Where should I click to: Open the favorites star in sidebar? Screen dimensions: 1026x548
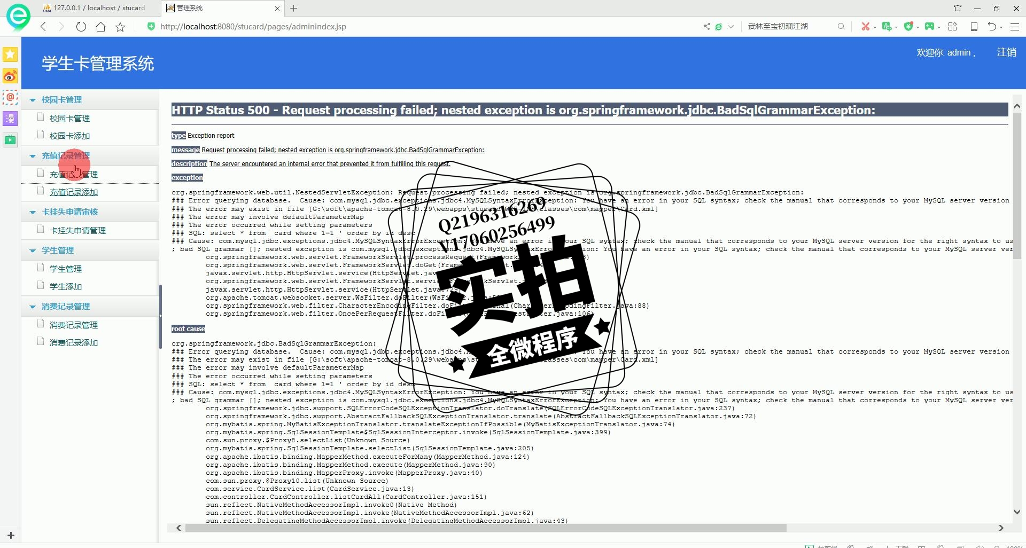tap(10, 54)
